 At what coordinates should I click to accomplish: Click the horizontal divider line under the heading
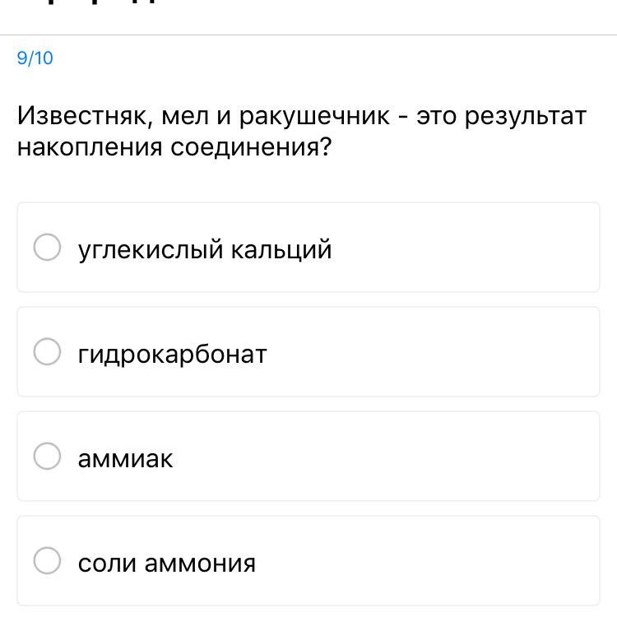click(308, 35)
